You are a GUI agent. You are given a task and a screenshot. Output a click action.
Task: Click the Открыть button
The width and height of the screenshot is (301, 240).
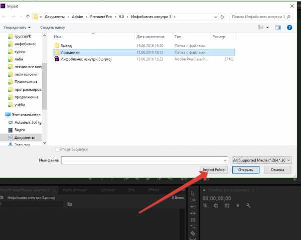pyautogui.click(x=245, y=170)
